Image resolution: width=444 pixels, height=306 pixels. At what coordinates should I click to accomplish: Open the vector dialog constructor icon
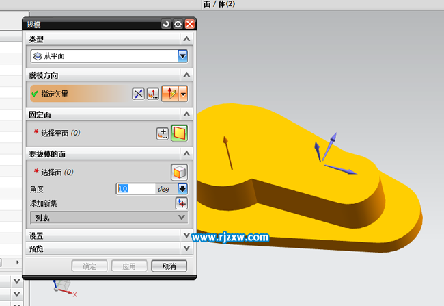pyautogui.click(x=153, y=94)
